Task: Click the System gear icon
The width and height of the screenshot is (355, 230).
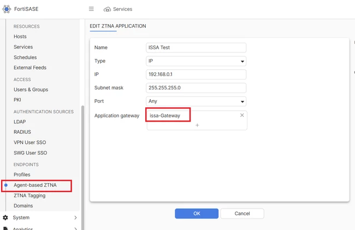Action: 5,217
